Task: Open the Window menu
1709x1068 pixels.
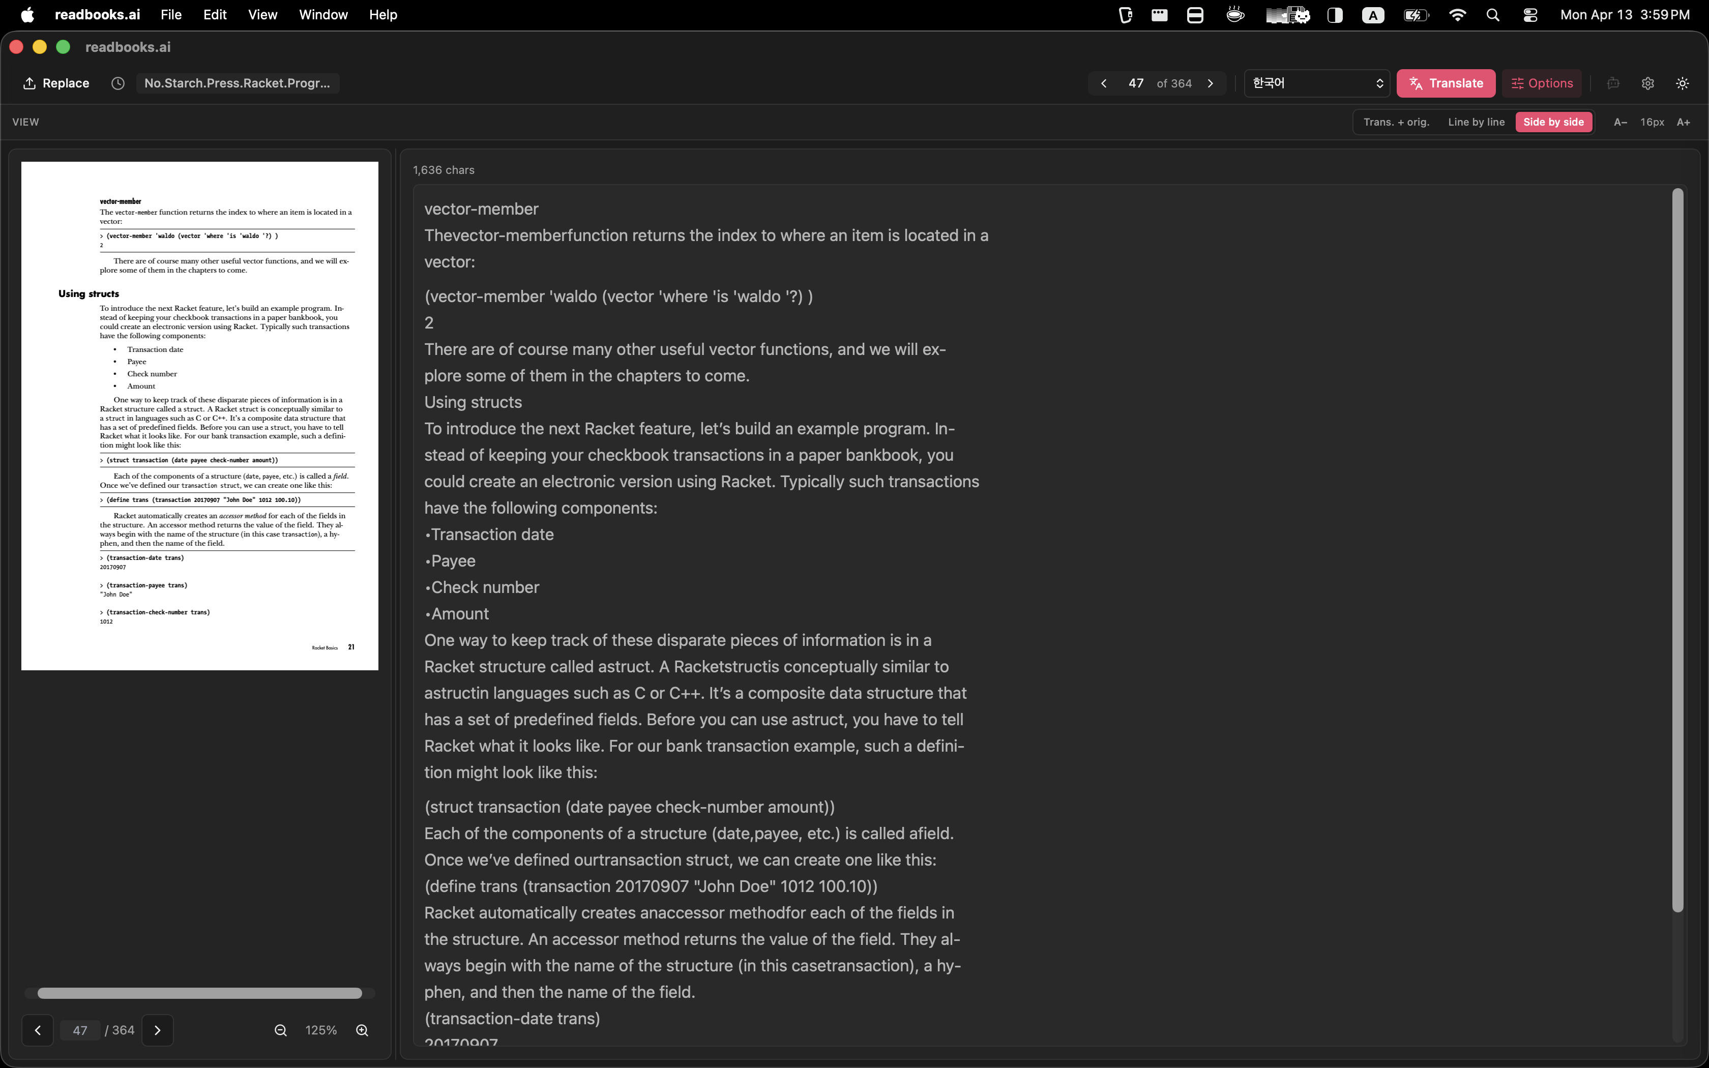Action: click(x=323, y=14)
